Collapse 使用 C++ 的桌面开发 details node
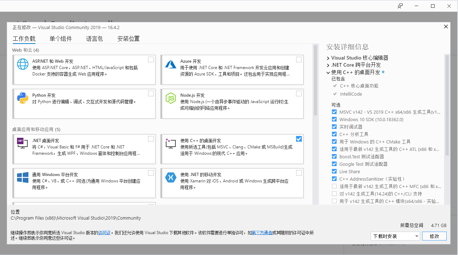 (328, 72)
